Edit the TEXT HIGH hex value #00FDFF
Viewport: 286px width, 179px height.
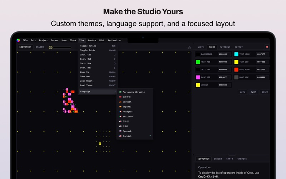(262, 54)
